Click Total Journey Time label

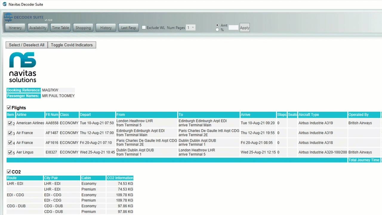364,160
